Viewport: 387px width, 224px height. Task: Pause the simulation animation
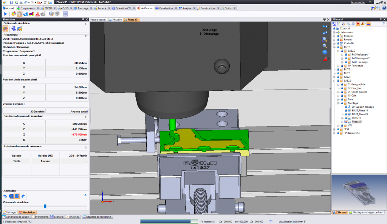[17, 196]
